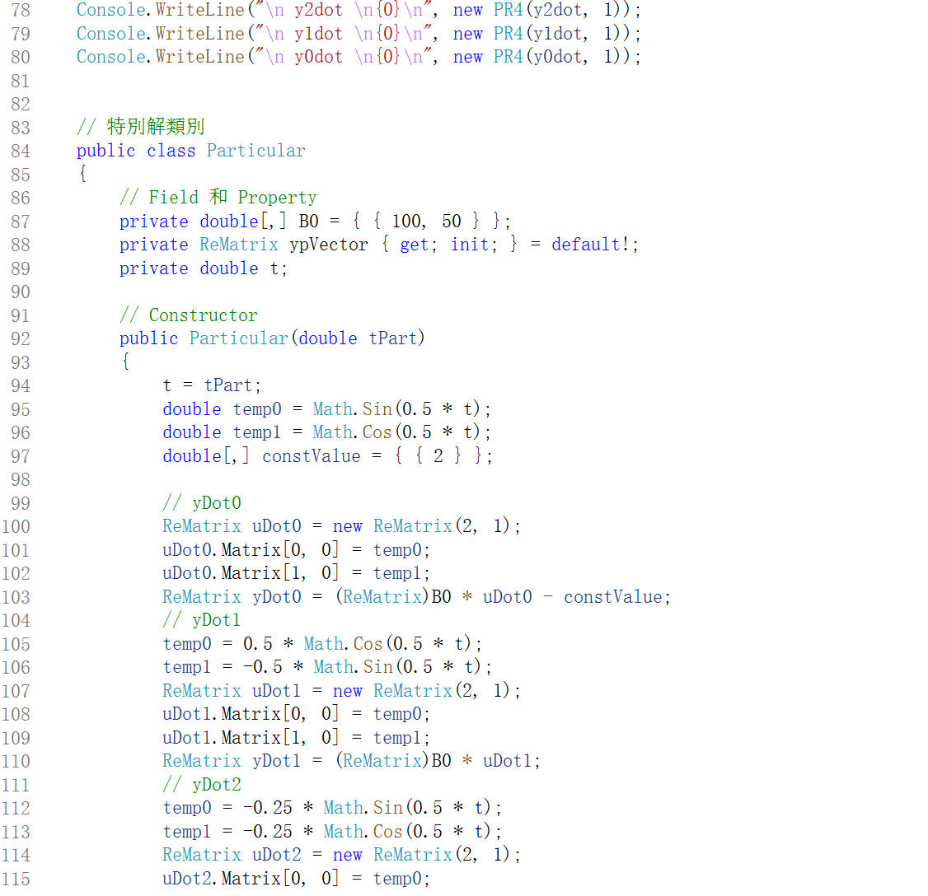
Task: Click the '// yDot2' comment
Action: (x=202, y=784)
